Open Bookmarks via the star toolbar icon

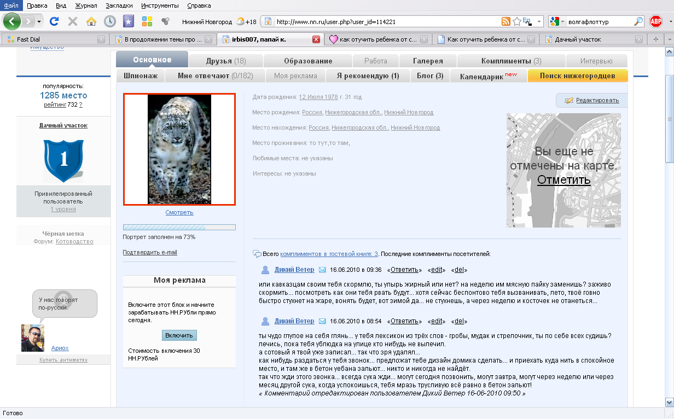[128, 21]
